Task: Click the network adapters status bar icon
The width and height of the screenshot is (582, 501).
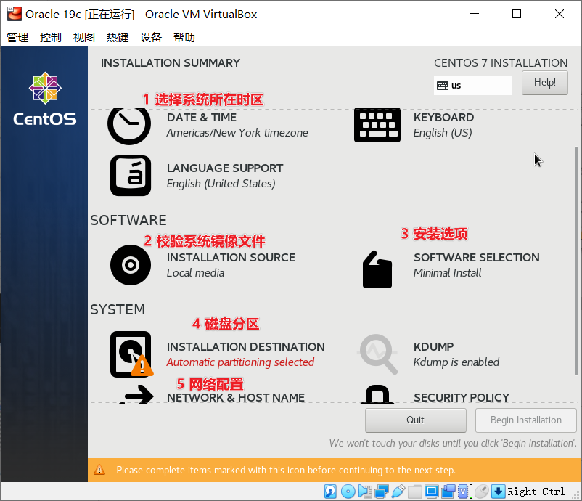Action: point(382,492)
